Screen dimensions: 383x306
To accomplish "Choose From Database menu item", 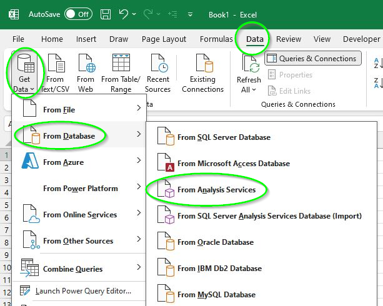I will click(x=79, y=134).
